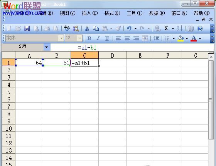Select column G header
Screen dimensions: 216x166
(x=195, y=55)
